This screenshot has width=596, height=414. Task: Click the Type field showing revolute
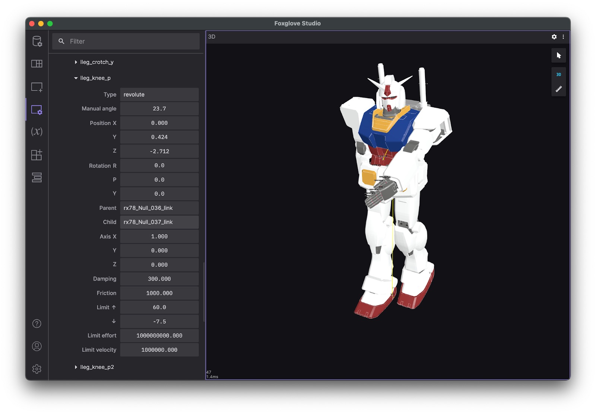click(x=159, y=95)
